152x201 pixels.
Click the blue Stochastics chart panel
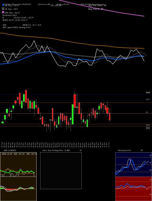pyautogui.click(x=133, y=164)
